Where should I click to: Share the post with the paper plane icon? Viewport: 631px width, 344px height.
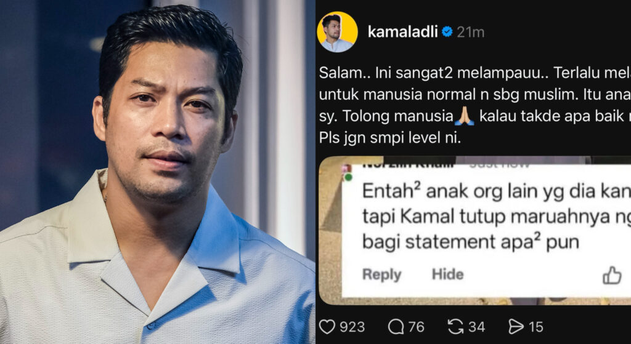[x=516, y=327]
